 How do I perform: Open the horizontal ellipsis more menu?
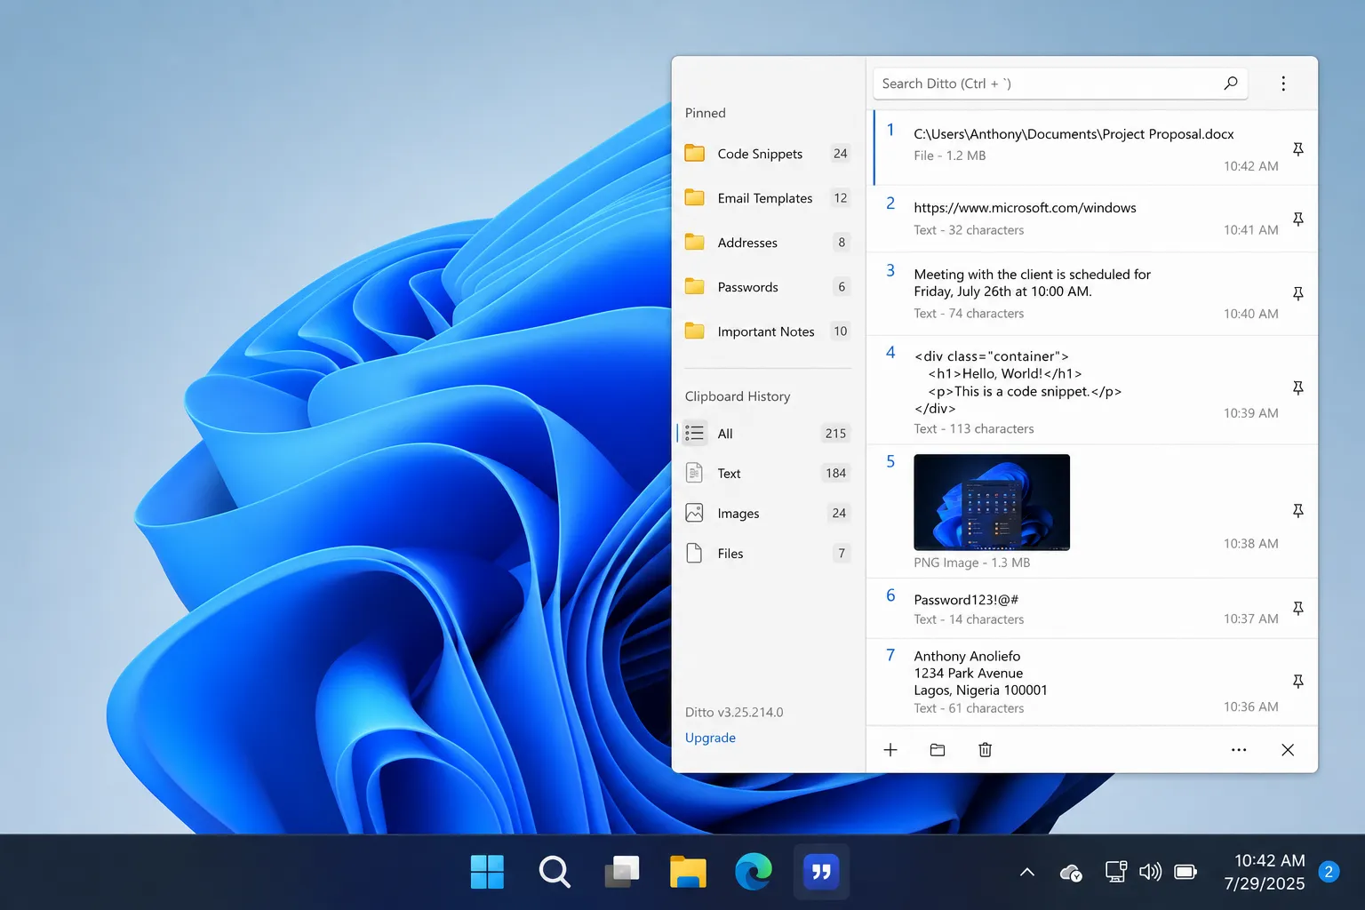(1239, 750)
